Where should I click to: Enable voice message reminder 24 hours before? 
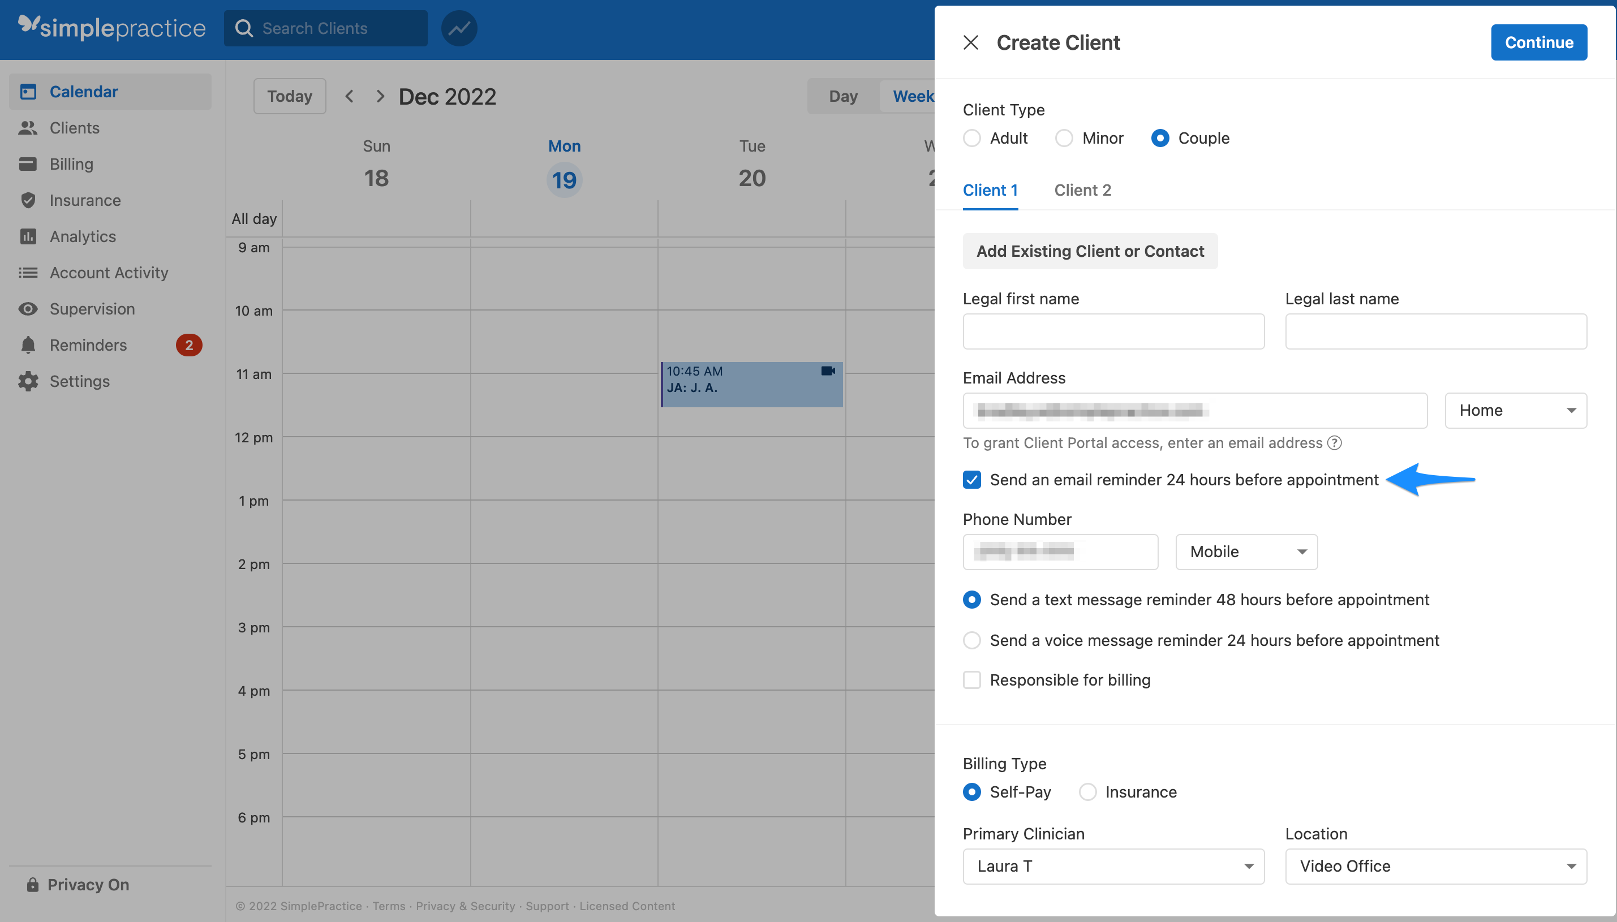coord(971,640)
